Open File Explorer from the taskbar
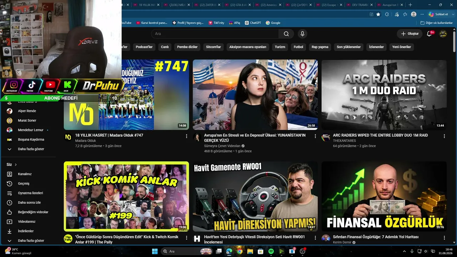Image resolution: width=457 pixels, height=257 pixels. point(250,251)
